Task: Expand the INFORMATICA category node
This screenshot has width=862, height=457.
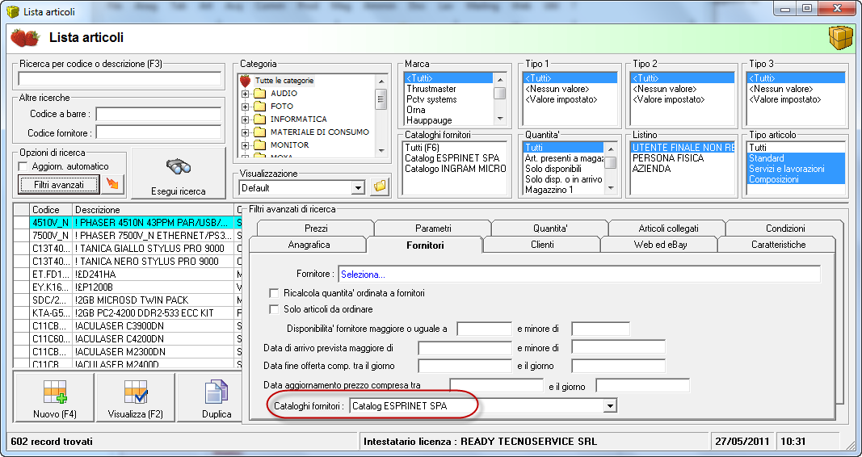Action: pos(246,119)
